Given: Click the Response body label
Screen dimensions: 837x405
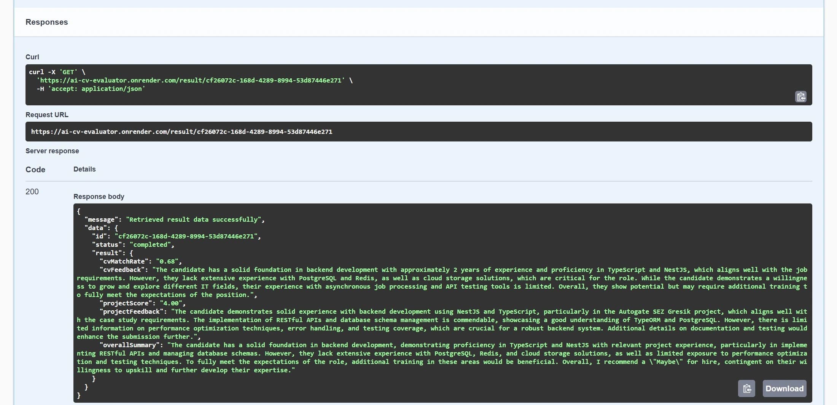Looking at the screenshot, I should pos(99,197).
